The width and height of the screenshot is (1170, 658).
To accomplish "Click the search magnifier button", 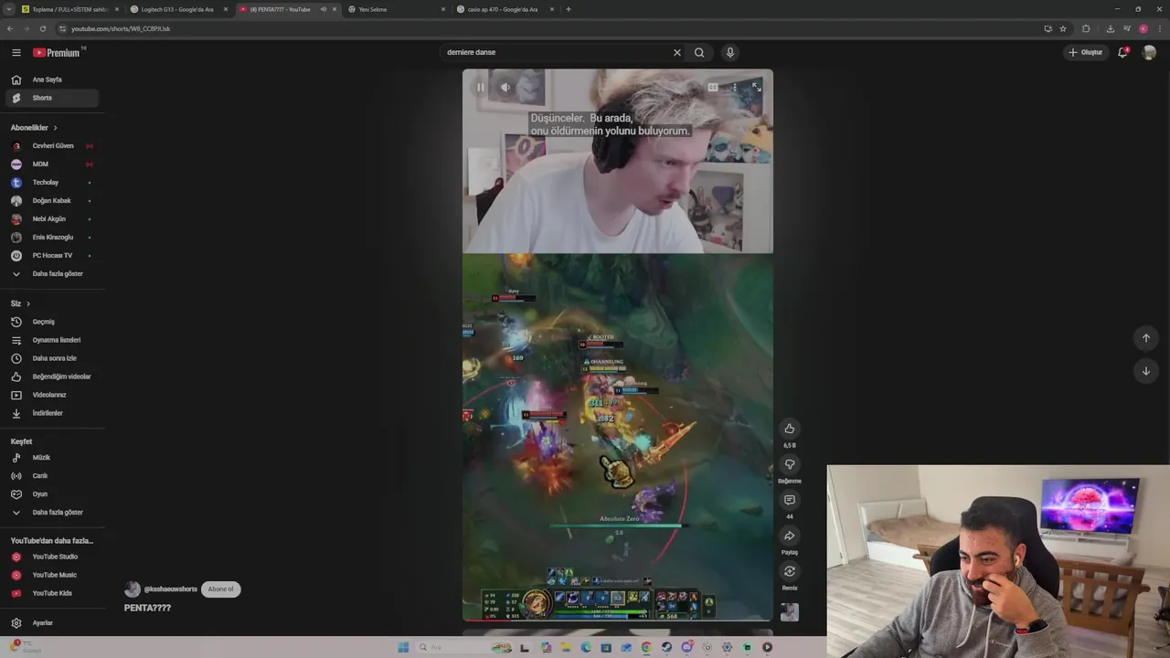I will [x=699, y=53].
